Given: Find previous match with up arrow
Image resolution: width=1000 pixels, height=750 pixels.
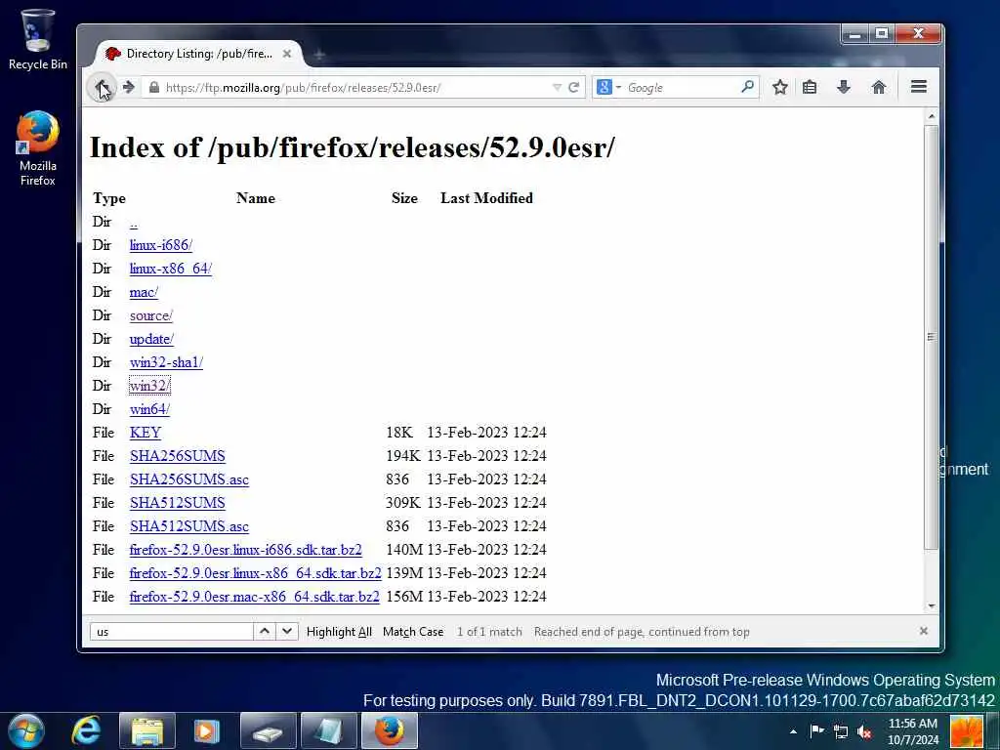Looking at the screenshot, I should (x=264, y=632).
